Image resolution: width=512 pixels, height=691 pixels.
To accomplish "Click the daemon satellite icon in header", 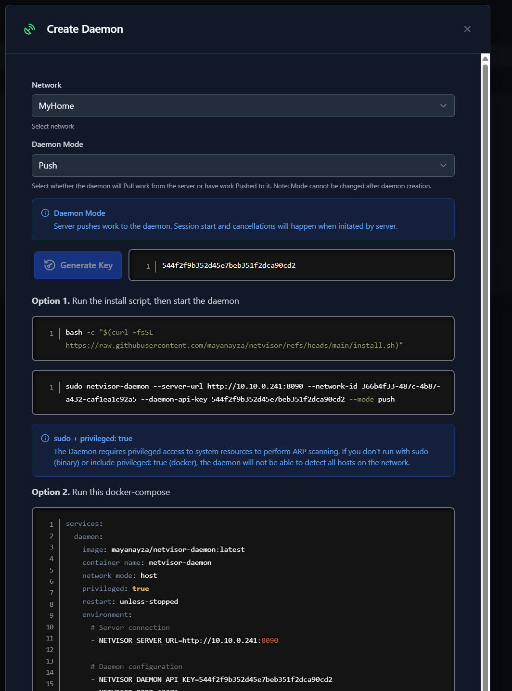I will (x=30, y=29).
